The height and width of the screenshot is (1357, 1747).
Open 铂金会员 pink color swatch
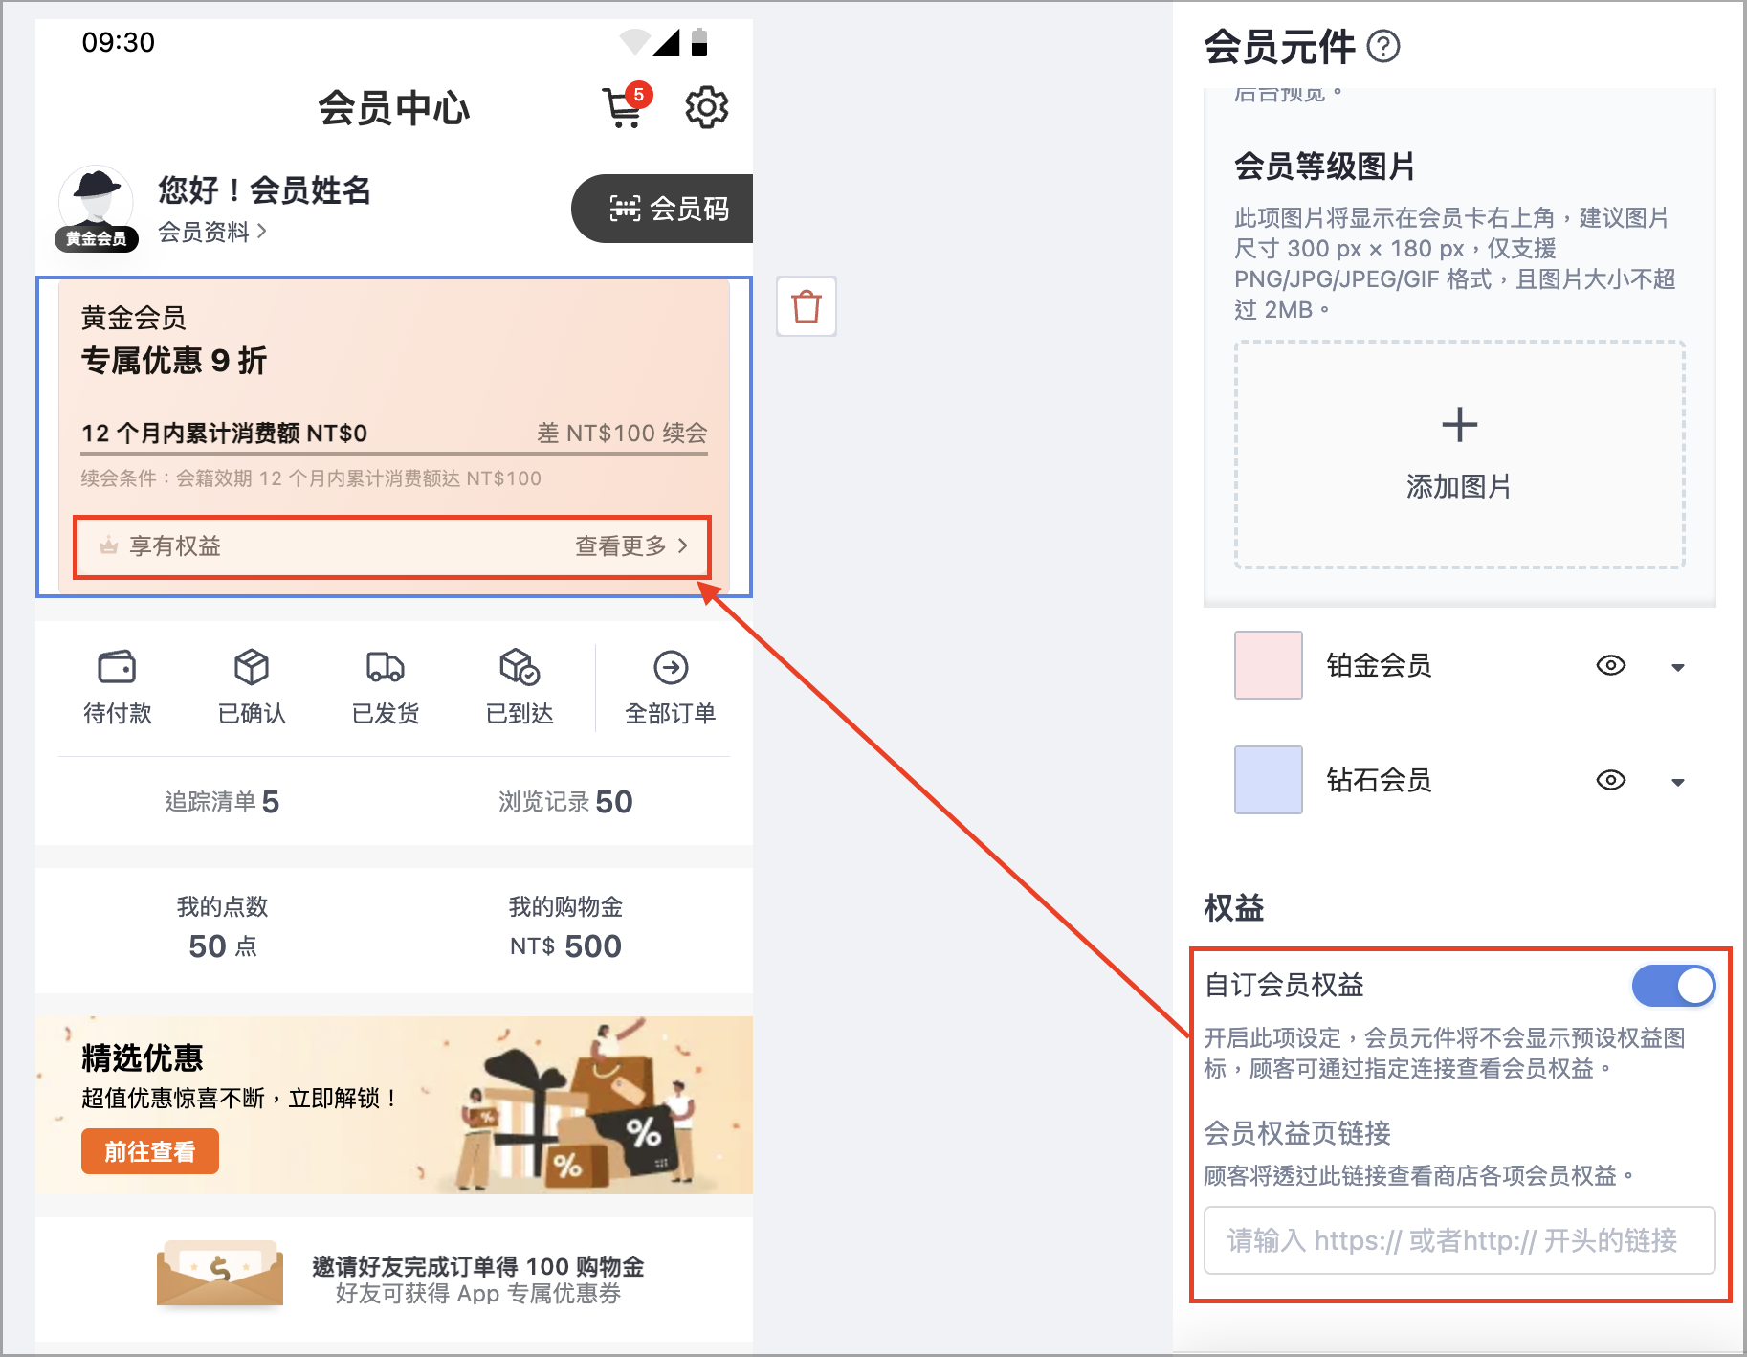pyautogui.click(x=1269, y=665)
